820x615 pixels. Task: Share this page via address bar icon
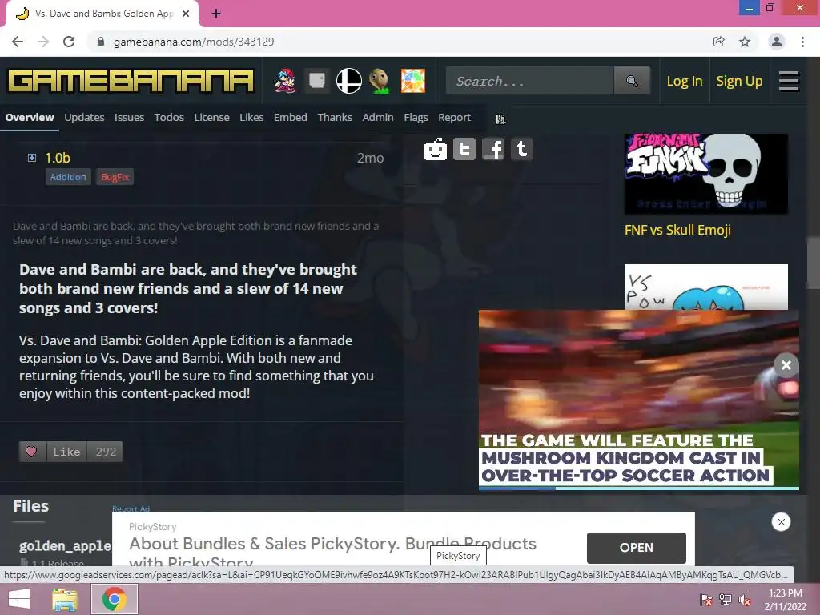tap(719, 42)
